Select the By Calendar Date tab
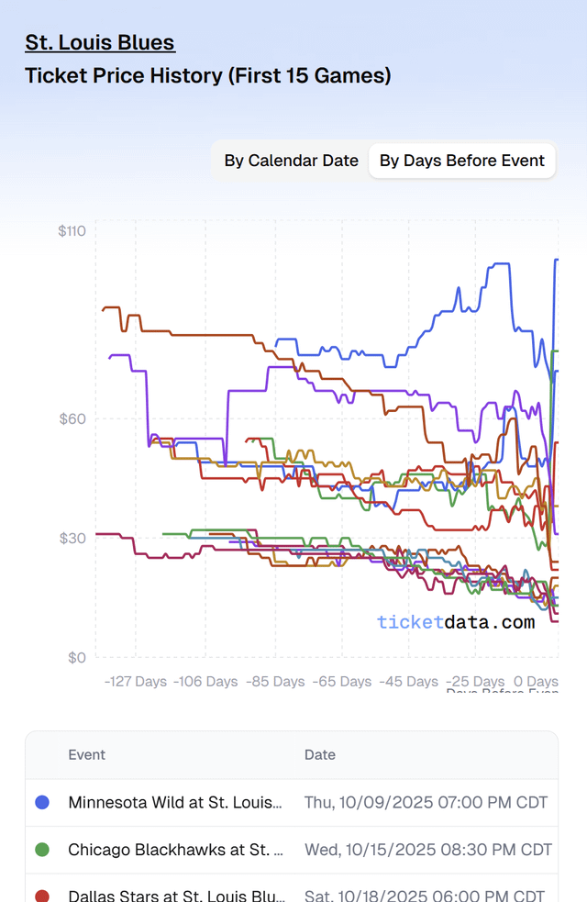The image size is (587, 902). click(290, 161)
